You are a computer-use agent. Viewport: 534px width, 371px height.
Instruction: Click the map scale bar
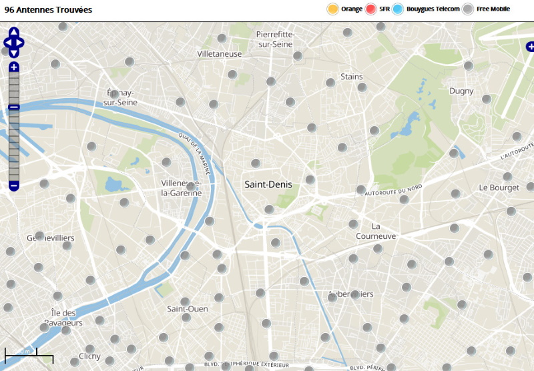pos(29,356)
